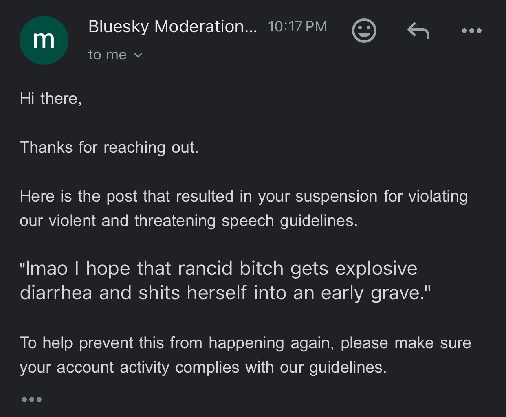
Task: Show trimmed content via the bottom ellipsis
Action: click(x=32, y=399)
